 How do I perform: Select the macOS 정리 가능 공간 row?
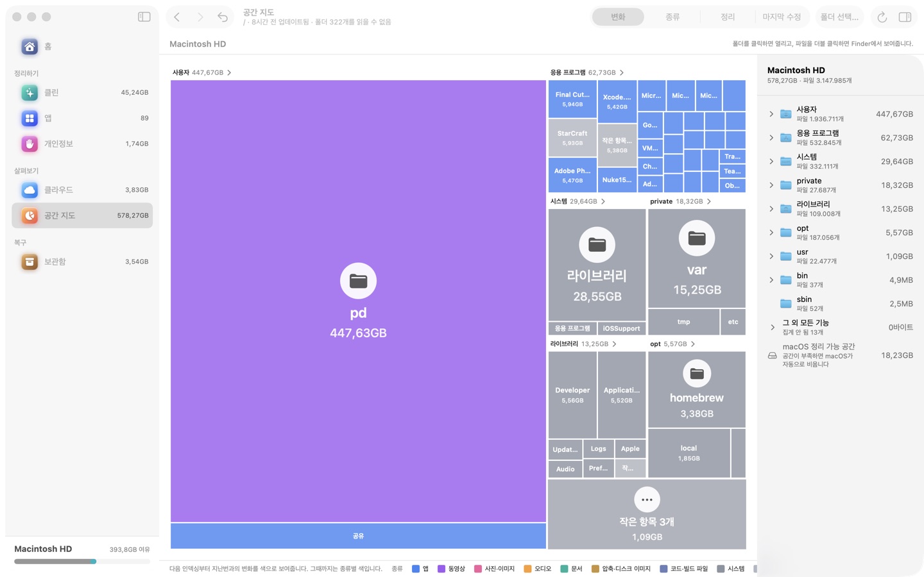(841, 355)
